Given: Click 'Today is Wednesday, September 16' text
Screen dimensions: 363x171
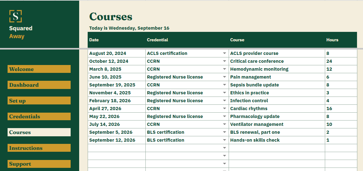Looking at the screenshot, I should point(129,28).
